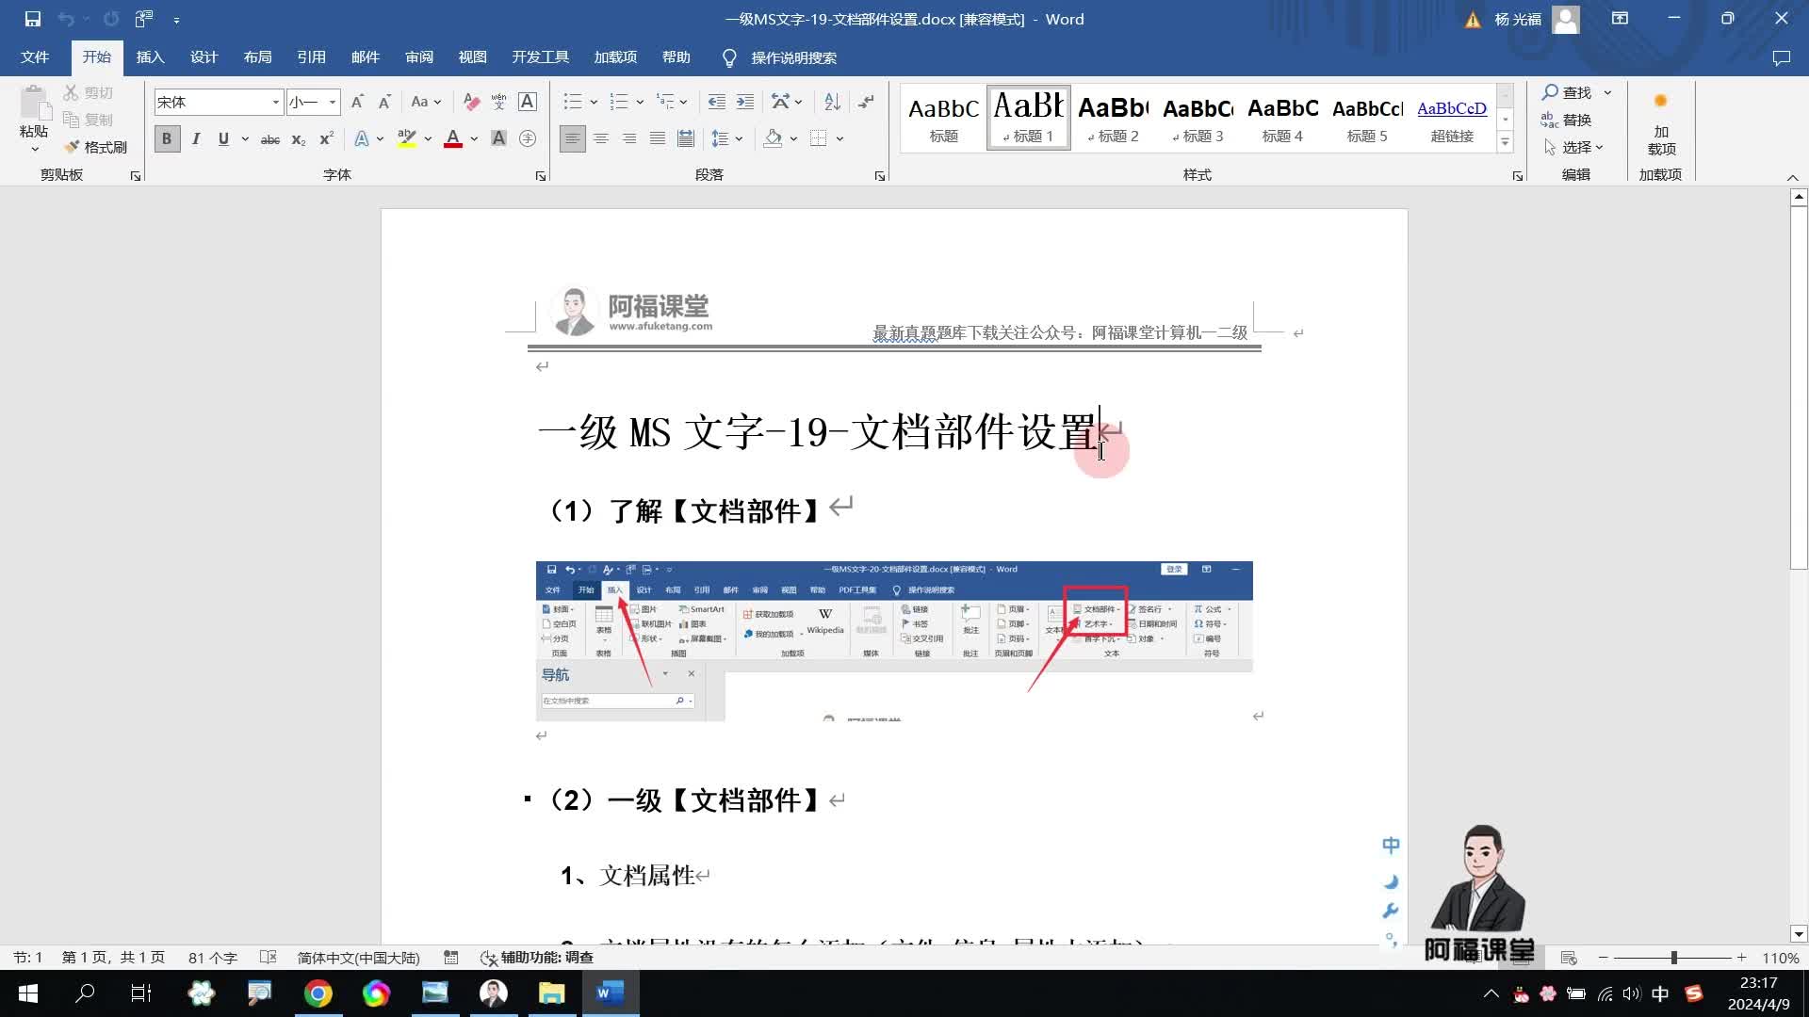Click the accessibility check status icon
The width and height of the screenshot is (1809, 1017).
537,958
